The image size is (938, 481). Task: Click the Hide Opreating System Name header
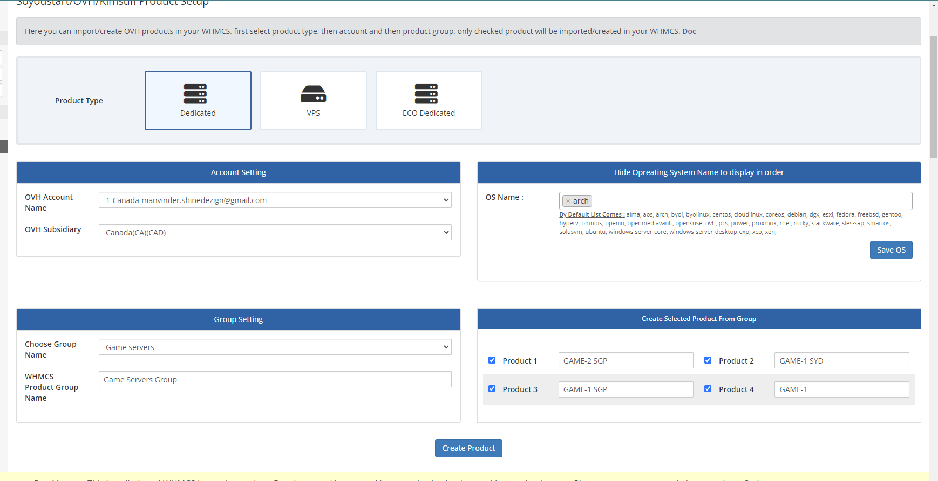pyautogui.click(x=699, y=172)
